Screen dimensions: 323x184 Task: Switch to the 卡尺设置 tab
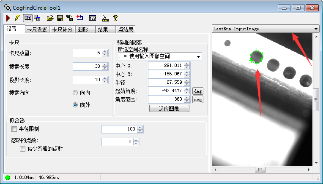37,29
